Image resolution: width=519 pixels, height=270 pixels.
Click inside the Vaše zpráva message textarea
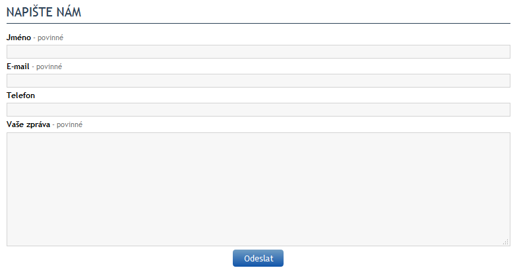point(258,189)
